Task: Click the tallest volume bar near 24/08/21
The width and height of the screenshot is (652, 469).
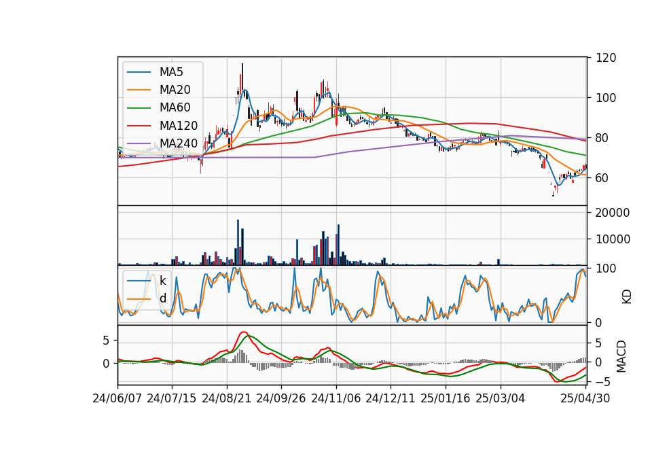Action: point(238,242)
